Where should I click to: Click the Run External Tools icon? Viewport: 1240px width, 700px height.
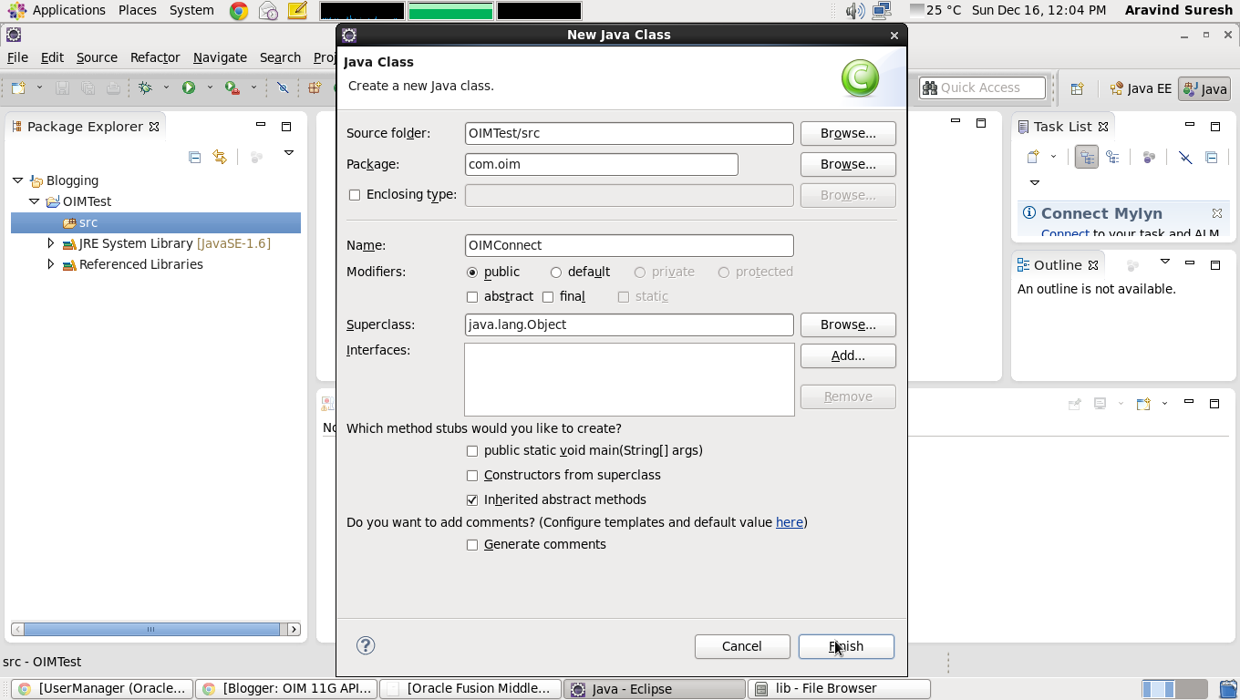pyautogui.click(x=232, y=87)
